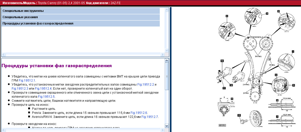This screenshot has height=132, width=301.
Task: Click diagram callout number 6
Action: pos(277,100)
